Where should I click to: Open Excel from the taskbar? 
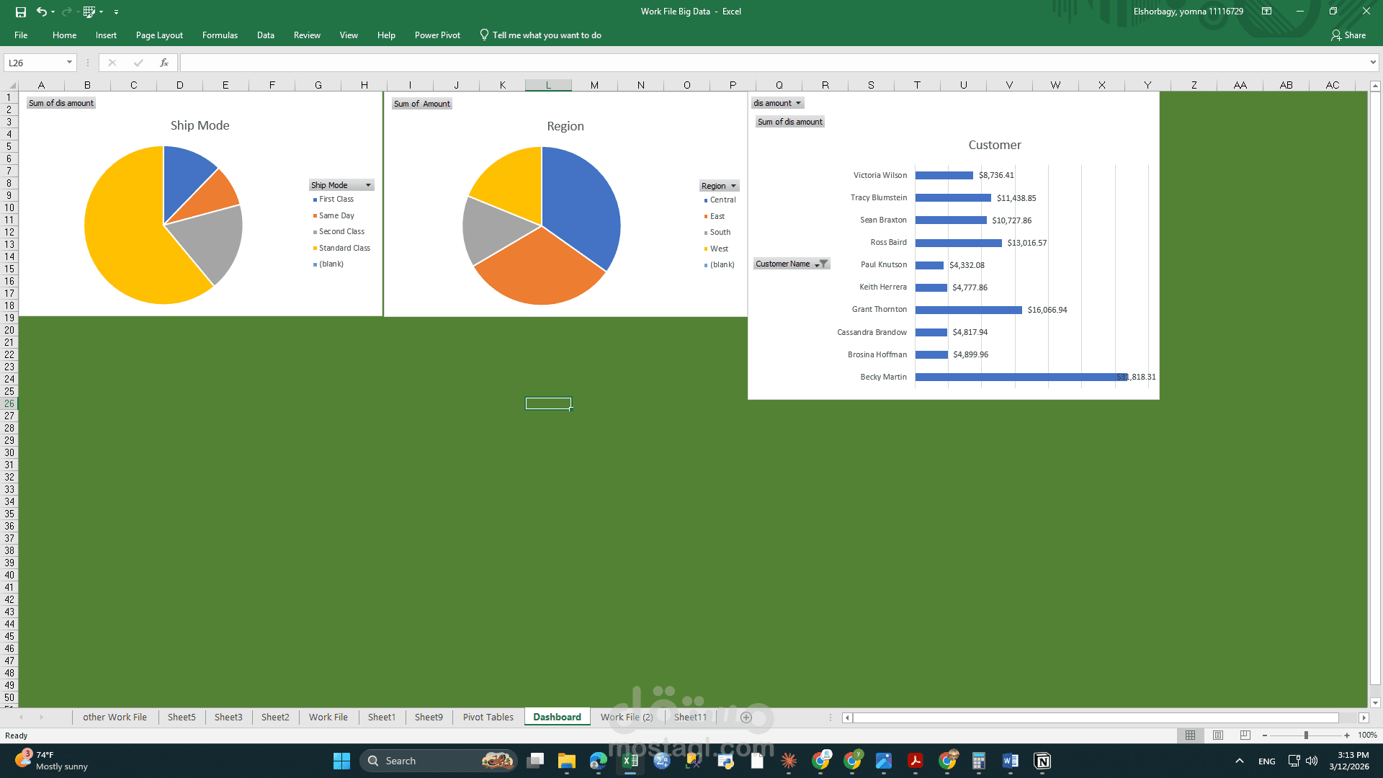[630, 761]
